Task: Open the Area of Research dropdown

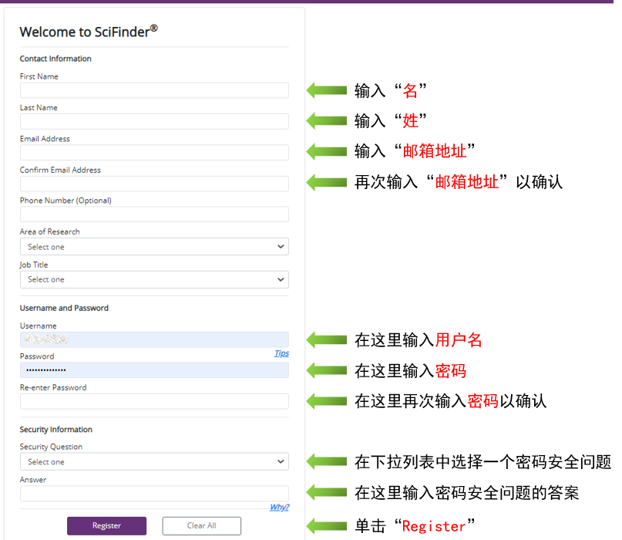Action: (153, 246)
